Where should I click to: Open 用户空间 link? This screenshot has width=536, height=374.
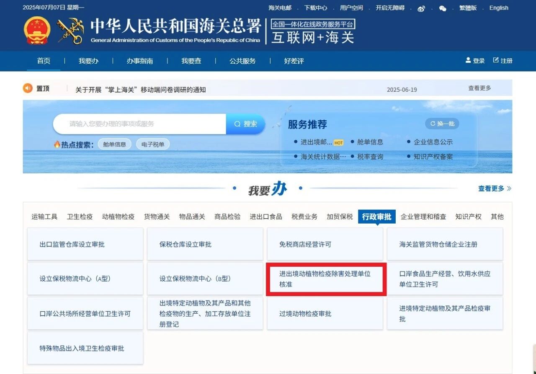[x=351, y=8]
